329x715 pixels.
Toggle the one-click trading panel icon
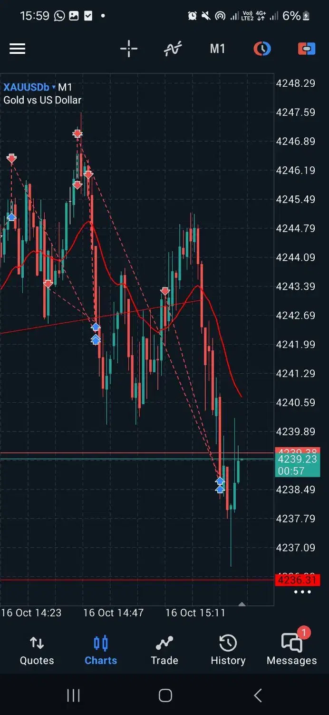point(307,49)
